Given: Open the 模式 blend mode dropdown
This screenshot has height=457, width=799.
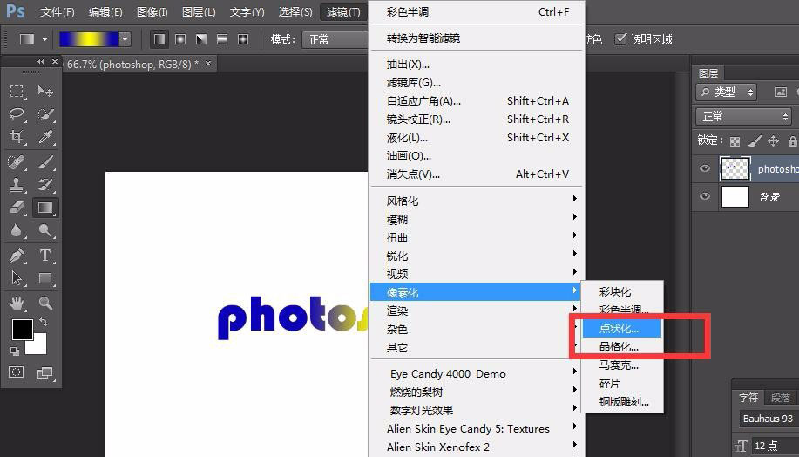Looking at the screenshot, I should pos(335,39).
